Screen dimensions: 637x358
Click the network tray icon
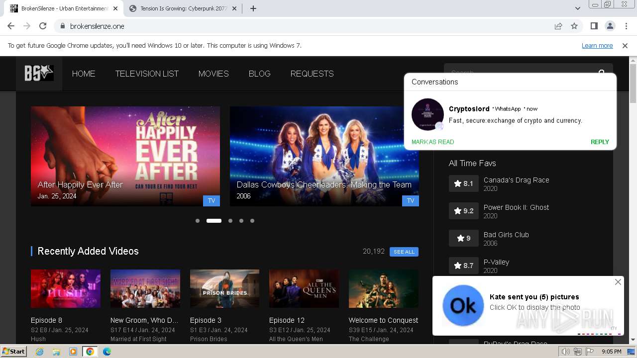coord(578,352)
